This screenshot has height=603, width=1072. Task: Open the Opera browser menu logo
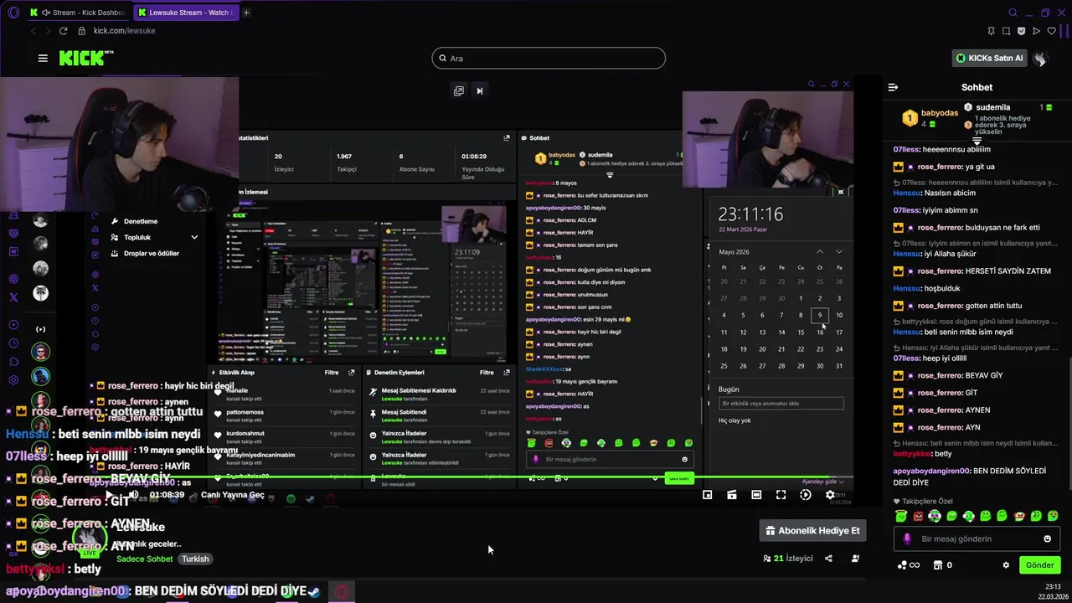tap(13, 13)
